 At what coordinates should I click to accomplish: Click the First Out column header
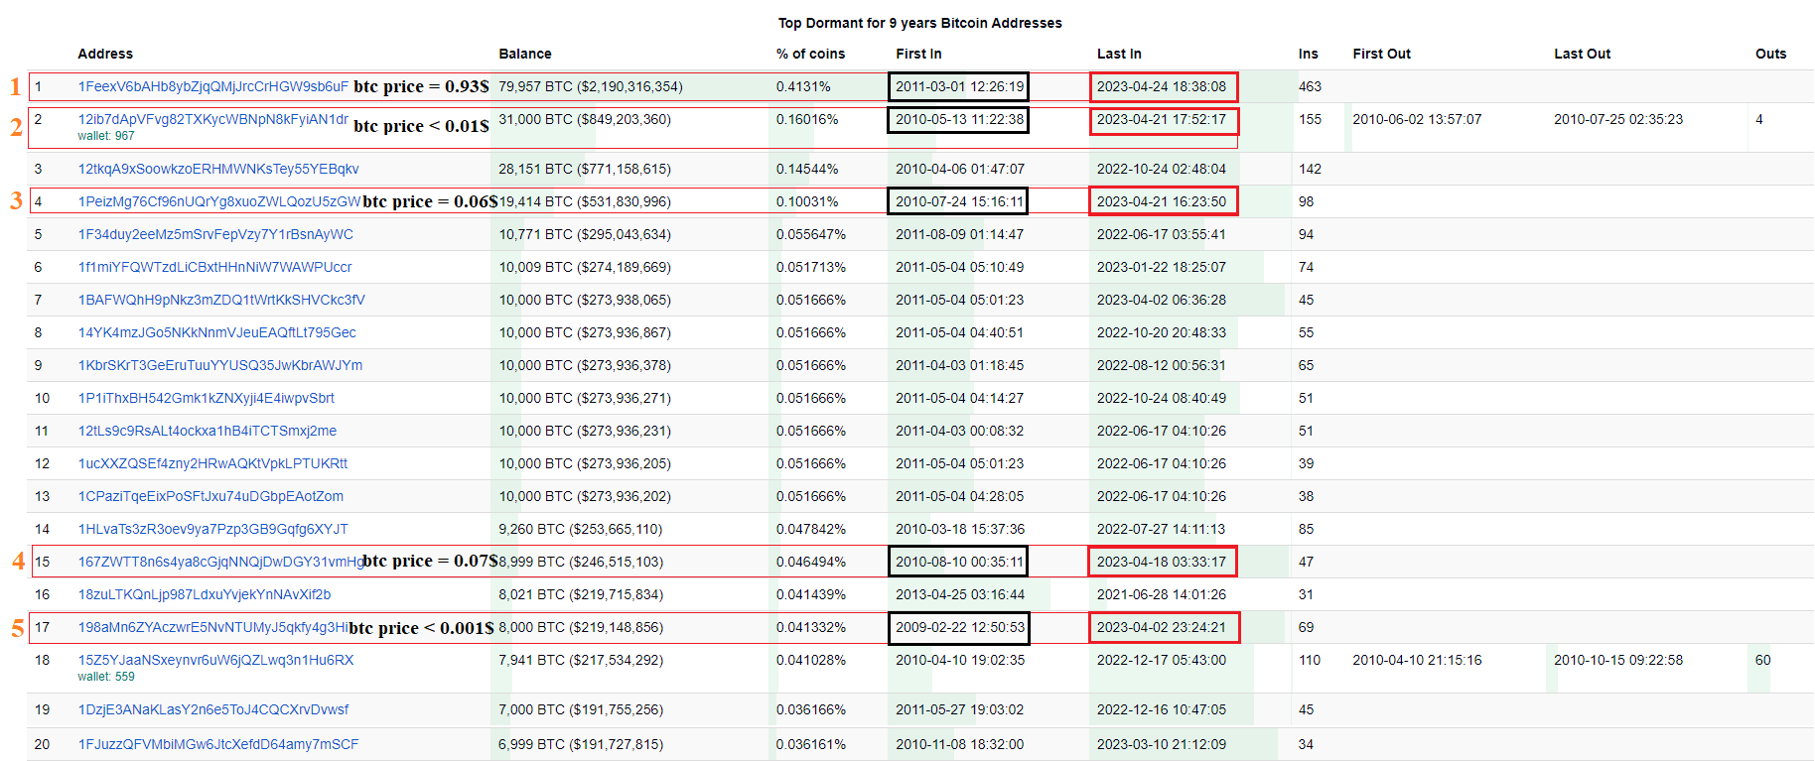1381,54
